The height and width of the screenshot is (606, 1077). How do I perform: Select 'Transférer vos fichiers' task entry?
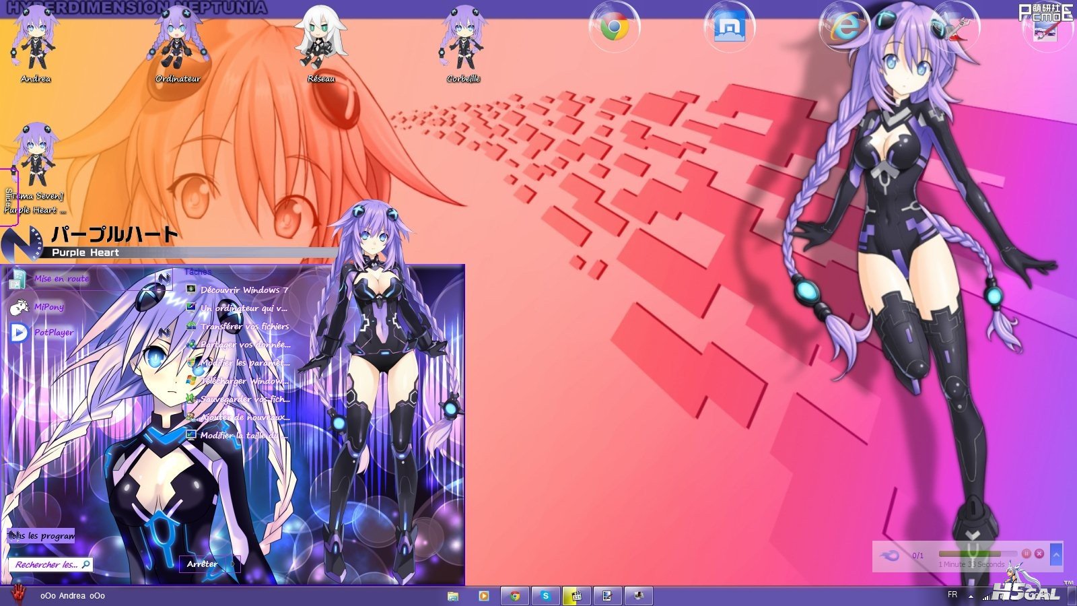pos(244,327)
